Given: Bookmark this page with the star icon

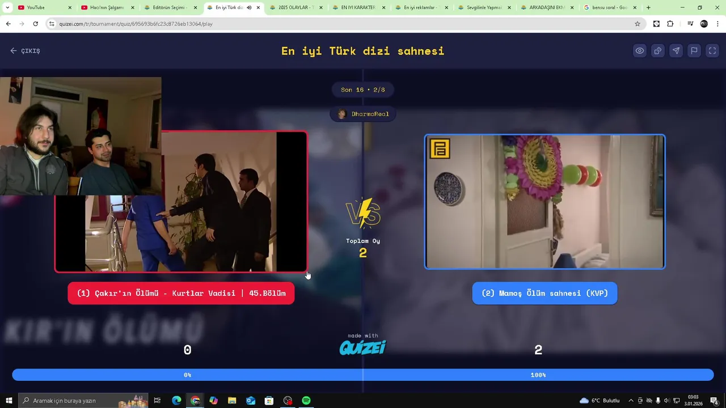Looking at the screenshot, I should [x=638, y=24].
